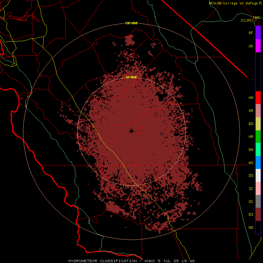Select the BD yellow legend swatch
This screenshot has height=263, width=263.
pos(258,124)
